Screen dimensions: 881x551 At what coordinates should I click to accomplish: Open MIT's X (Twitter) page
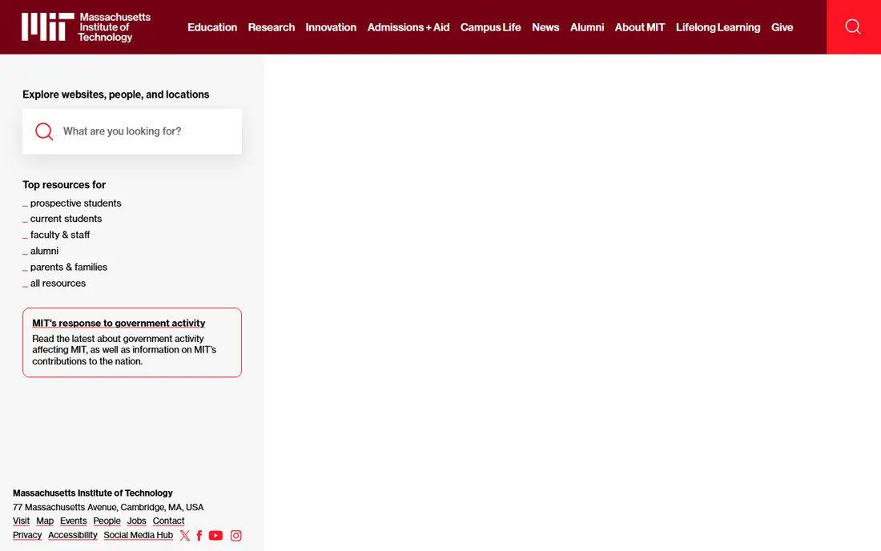point(185,535)
